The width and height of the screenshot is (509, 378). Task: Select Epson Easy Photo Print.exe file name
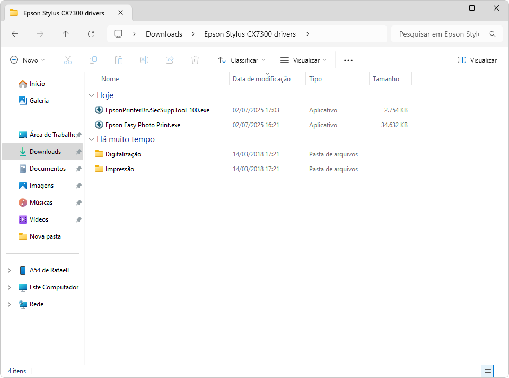pos(143,125)
